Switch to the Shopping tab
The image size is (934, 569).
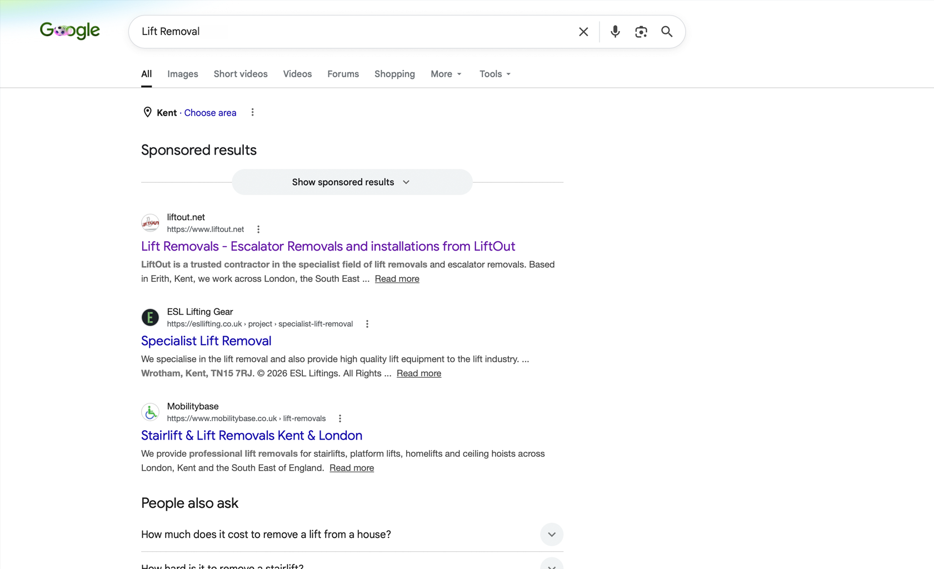click(394, 74)
